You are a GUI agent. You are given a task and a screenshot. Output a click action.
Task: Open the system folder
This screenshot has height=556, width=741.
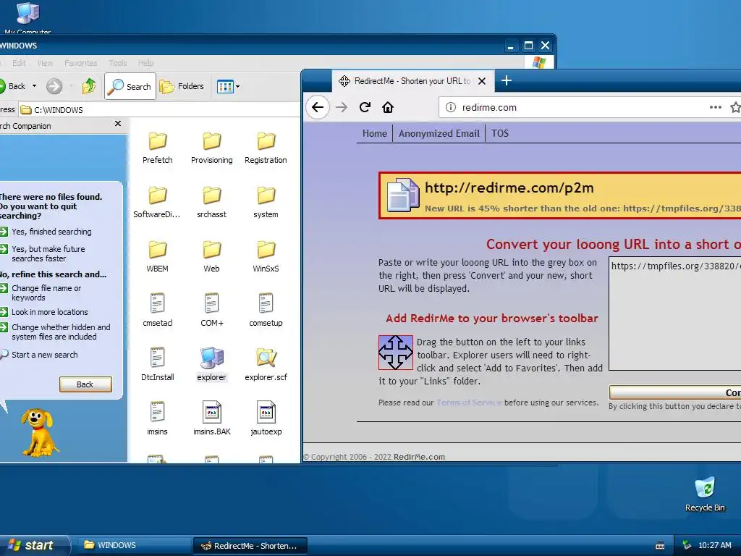pyautogui.click(x=266, y=203)
